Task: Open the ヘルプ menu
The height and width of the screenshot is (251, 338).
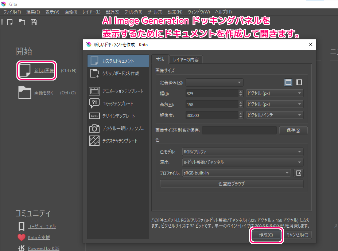Action: click(223, 12)
